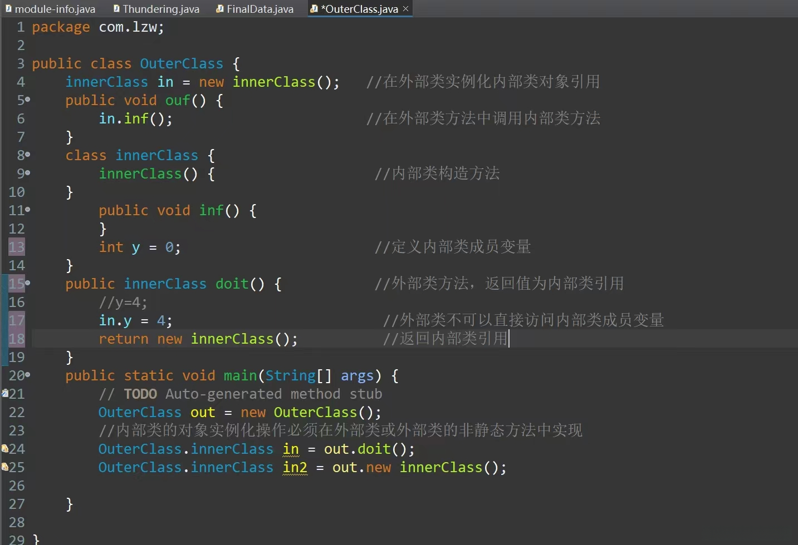Image resolution: width=798 pixels, height=545 pixels.
Task: Open the Thundering.java editor tab
Action: click(156, 9)
